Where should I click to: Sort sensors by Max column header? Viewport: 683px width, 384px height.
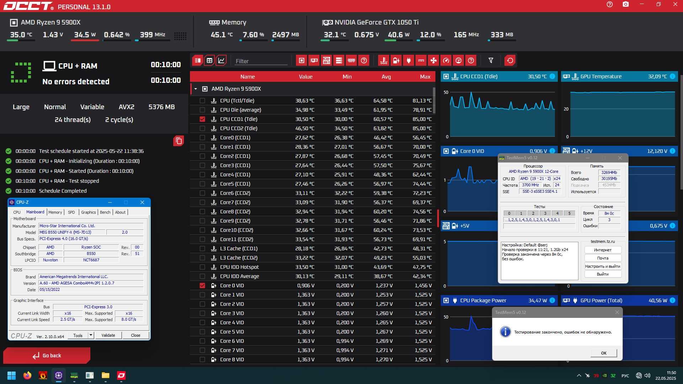click(425, 77)
